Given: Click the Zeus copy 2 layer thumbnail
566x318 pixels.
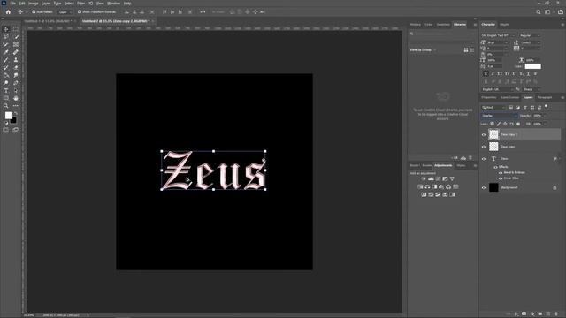Looking at the screenshot, I should click(x=493, y=134).
